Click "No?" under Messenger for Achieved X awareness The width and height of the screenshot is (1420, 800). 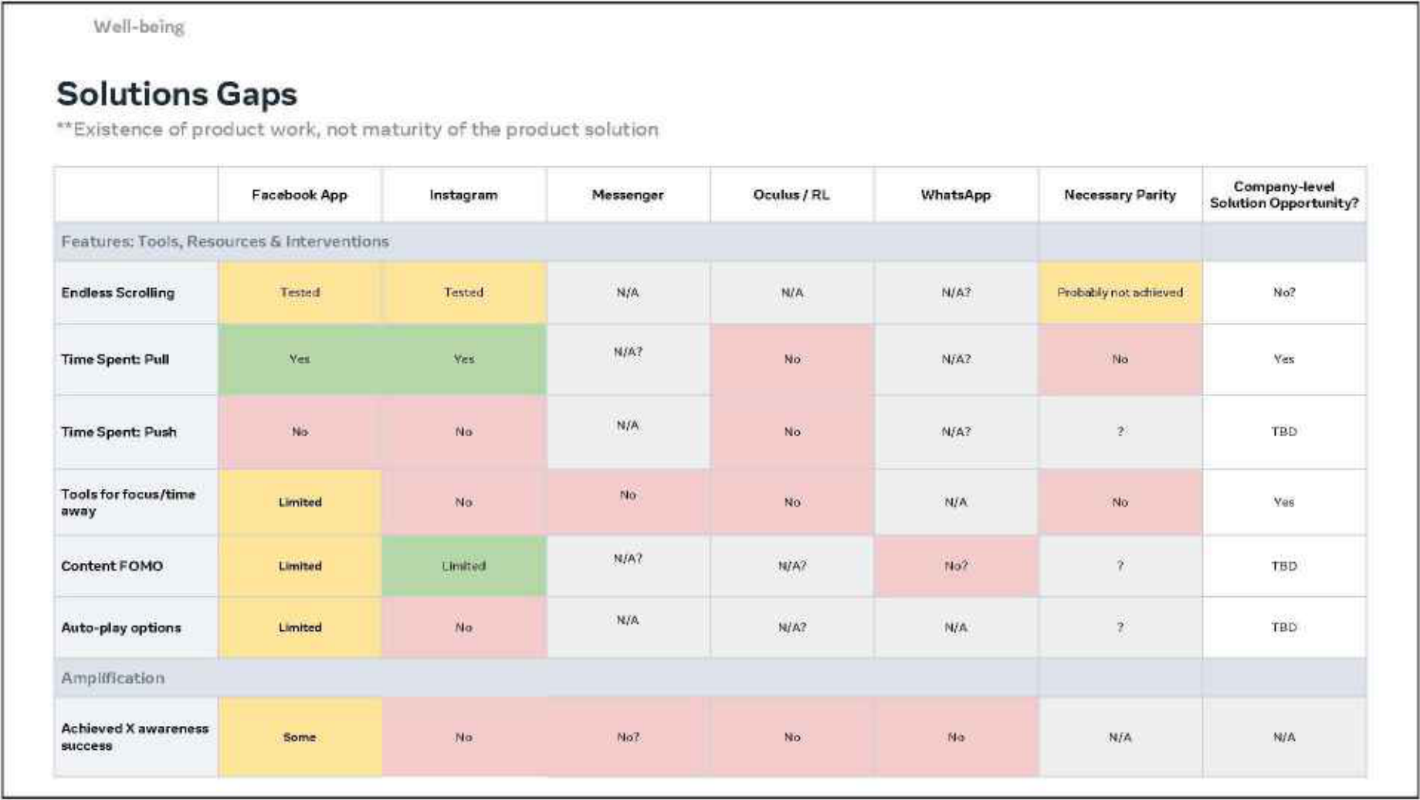pyautogui.click(x=628, y=737)
